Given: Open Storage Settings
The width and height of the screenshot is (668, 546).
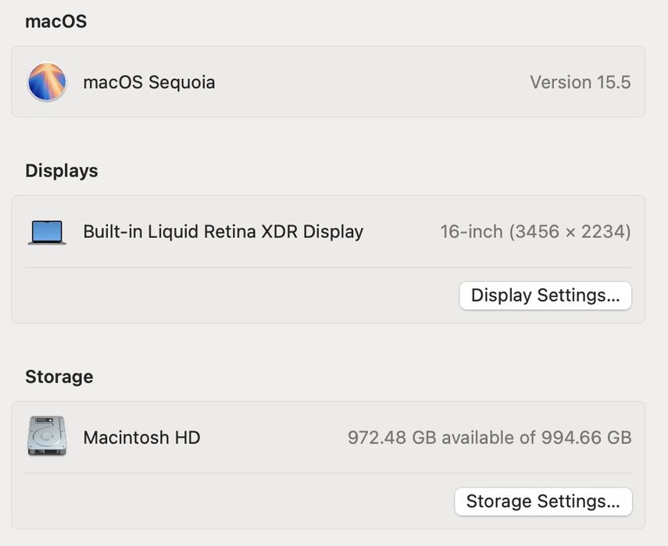Looking at the screenshot, I should tap(543, 501).
